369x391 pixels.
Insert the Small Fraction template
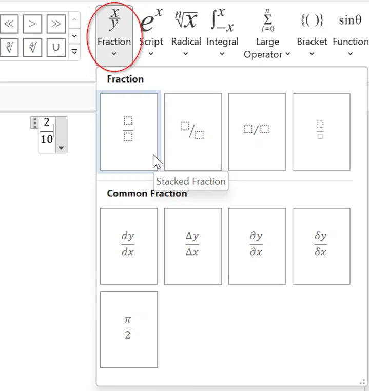(x=321, y=132)
